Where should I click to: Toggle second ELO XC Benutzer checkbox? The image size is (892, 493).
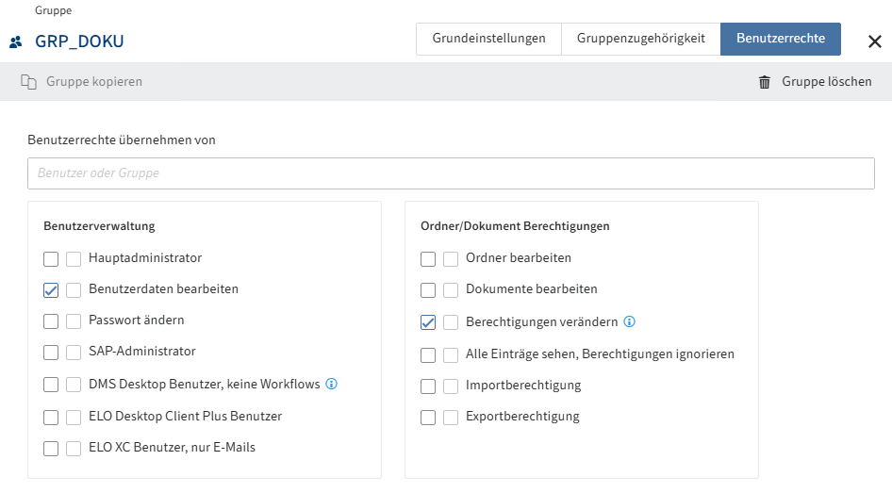pos(74,449)
